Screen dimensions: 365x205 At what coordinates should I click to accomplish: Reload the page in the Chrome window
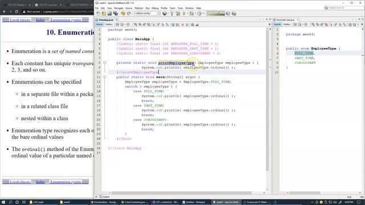point(17,11)
